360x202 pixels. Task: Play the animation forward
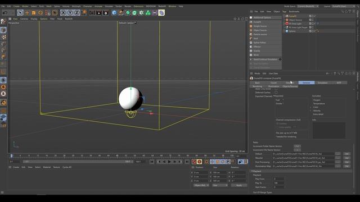tap(169, 162)
